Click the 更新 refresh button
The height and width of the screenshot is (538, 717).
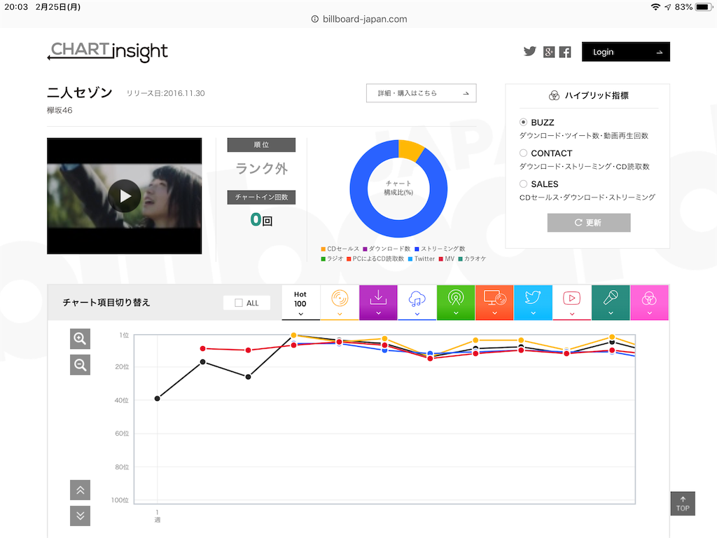(588, 223)
